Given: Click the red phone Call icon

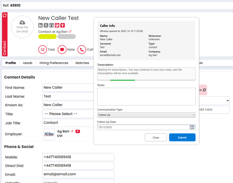Looking at the screenshot, I should tap(82, 49).
